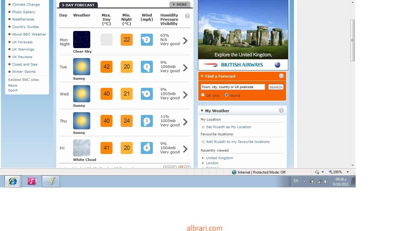The image size is (411, 231).
Task: Open the music player taskbar icon
Action: click(32, 181)
